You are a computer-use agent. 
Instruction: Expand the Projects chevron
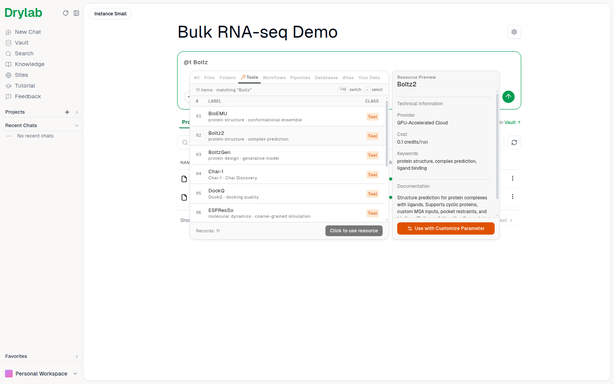tap(77, 112)
